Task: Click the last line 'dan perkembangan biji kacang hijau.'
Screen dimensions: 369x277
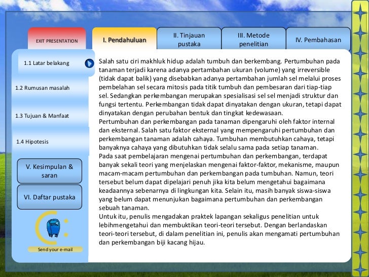Action: coord(152,242)
